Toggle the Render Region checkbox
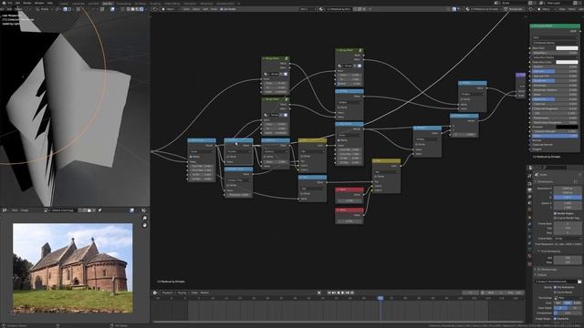The width and height of the screenshot is (584, 328). tap(555, 213)
